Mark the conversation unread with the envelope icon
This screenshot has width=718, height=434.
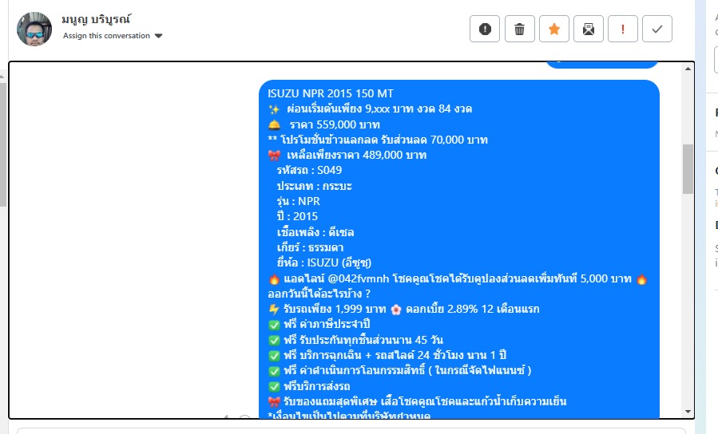pyautogui.click(x=589, y=29)
